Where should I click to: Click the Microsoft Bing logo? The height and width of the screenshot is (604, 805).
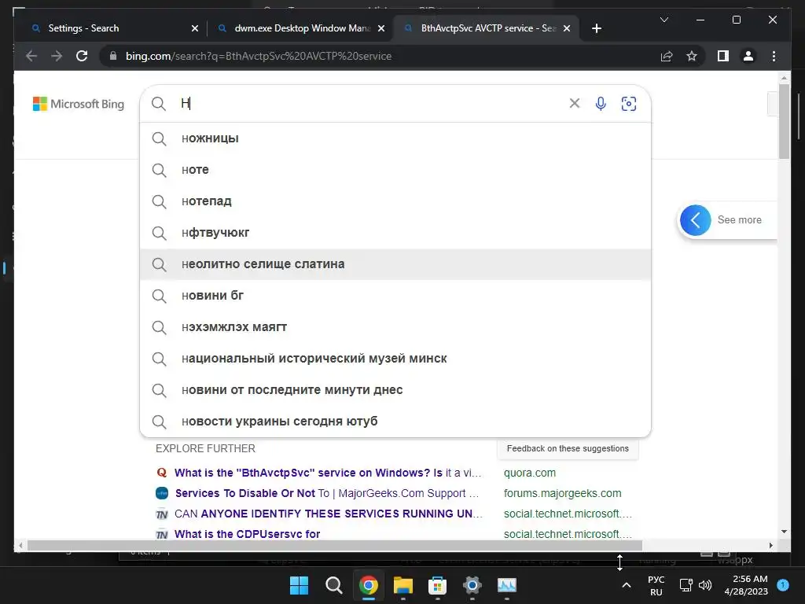click(79, 104)
